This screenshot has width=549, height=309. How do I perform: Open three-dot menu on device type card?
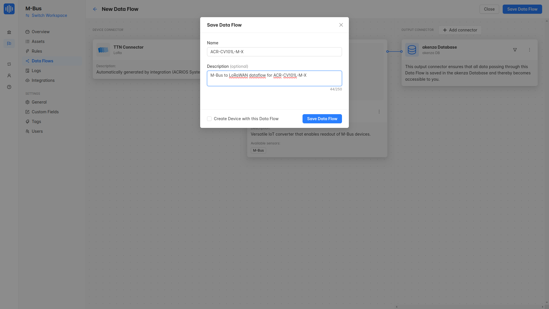pyautogui.click(x=379, y=112)
